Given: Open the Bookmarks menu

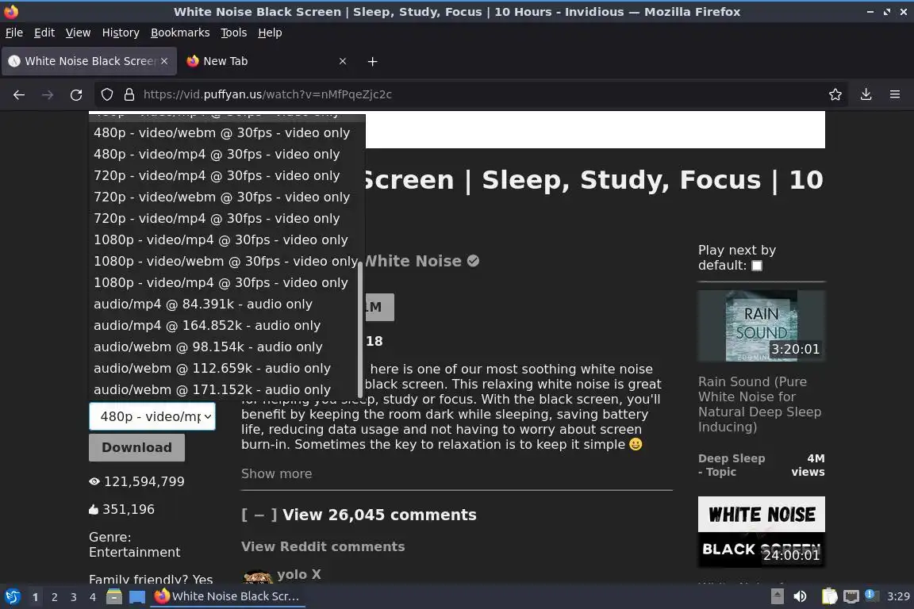Looking at the screenshot, I should (180, 33).
